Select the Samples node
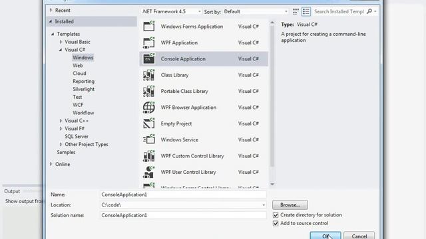This screenshot has width=426, height=239. click(x=66, y=152)
